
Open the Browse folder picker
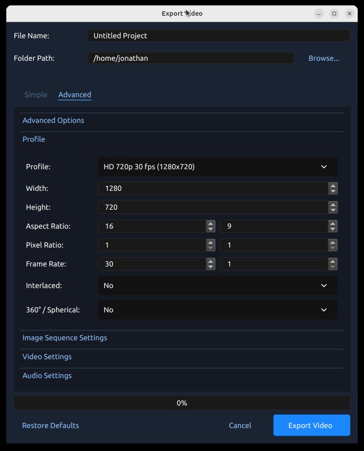coord(323,58)
